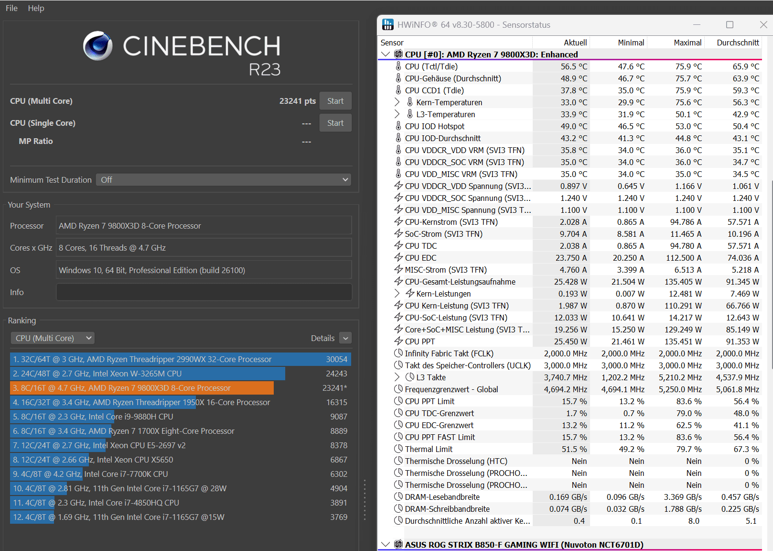Open the Help menu in Cinebench

click(36, 8)
